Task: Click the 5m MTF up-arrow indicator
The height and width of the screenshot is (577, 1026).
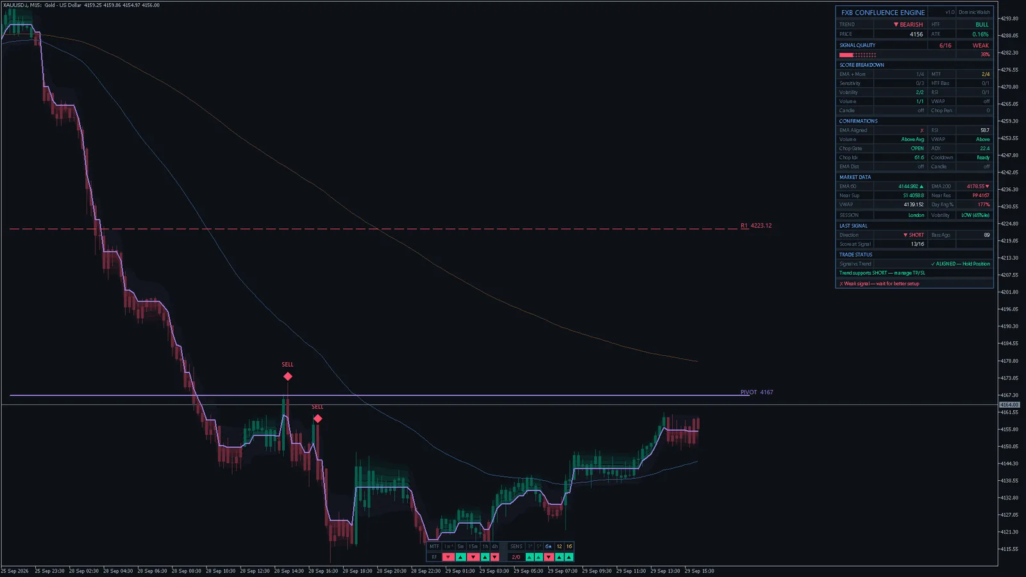Action: click(x=460, y=557)
